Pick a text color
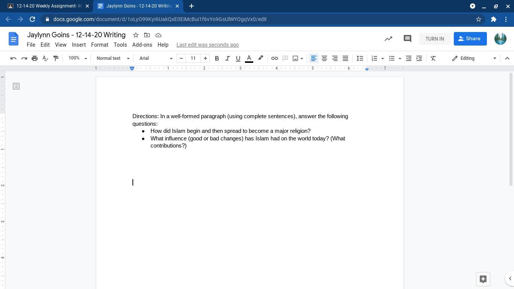The height and width of the screenshot is (289, 514). pyautogui.click(x=249, y=58)
